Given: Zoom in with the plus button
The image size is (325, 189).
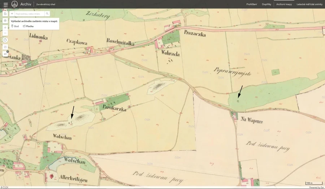Looking at the screenshot, I should 5,27.
